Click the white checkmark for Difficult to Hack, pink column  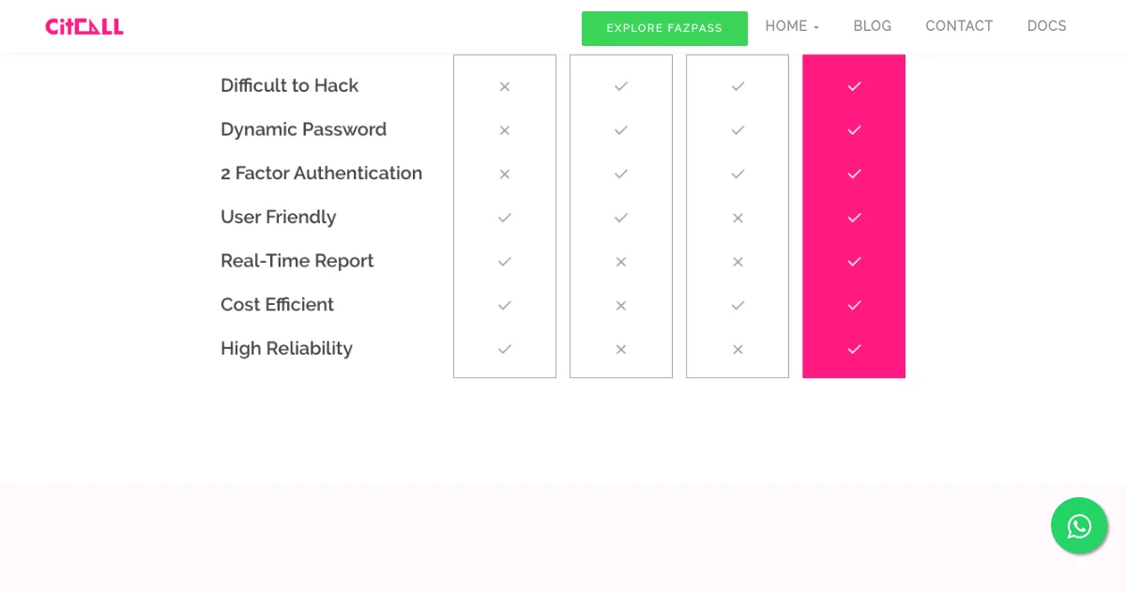coord(854,86)
